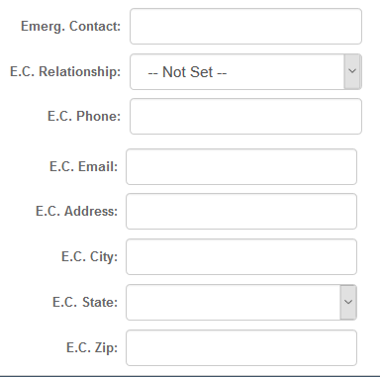Click into the E.C. Email field

pyautogui.click(x=241, y=166)
